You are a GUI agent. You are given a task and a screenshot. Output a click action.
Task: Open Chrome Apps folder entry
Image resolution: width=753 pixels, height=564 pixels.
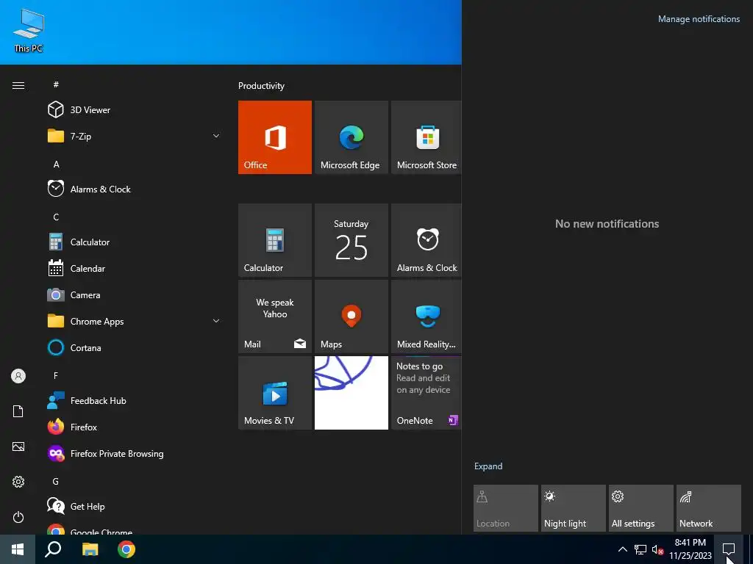click(x=135, y=321)
